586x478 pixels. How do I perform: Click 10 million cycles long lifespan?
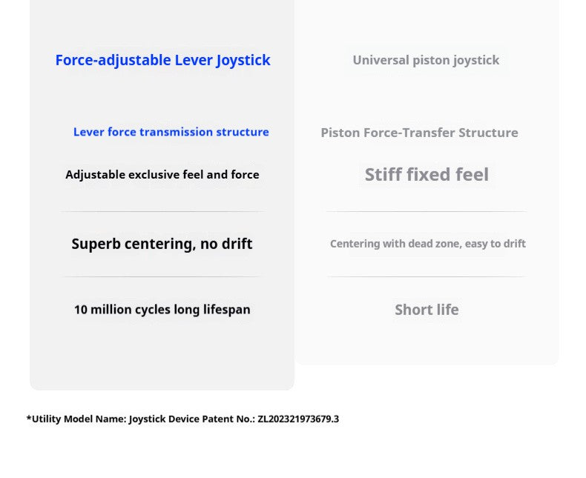162,310
